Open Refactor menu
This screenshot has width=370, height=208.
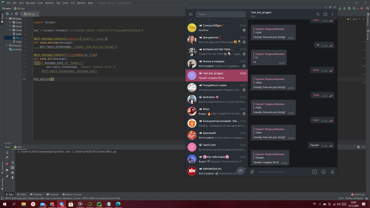50,3
